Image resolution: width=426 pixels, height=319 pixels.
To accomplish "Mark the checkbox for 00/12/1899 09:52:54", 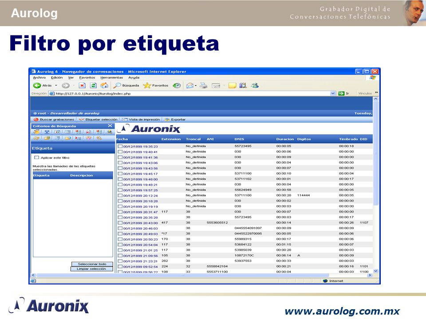I will pyautogui.click(x=120, y=266).
